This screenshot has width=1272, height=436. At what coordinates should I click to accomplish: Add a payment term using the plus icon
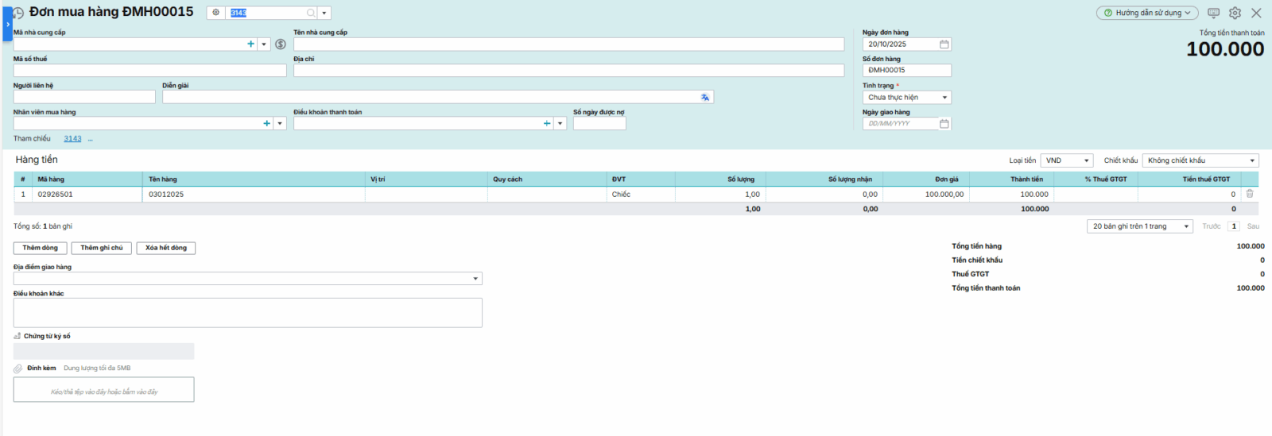coord(547,124)
